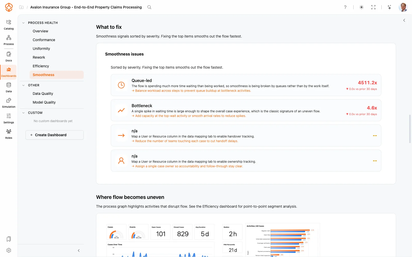The image size is (412, 257).
Task: Click the search magnifier icon in header
Action: (149, 7)
